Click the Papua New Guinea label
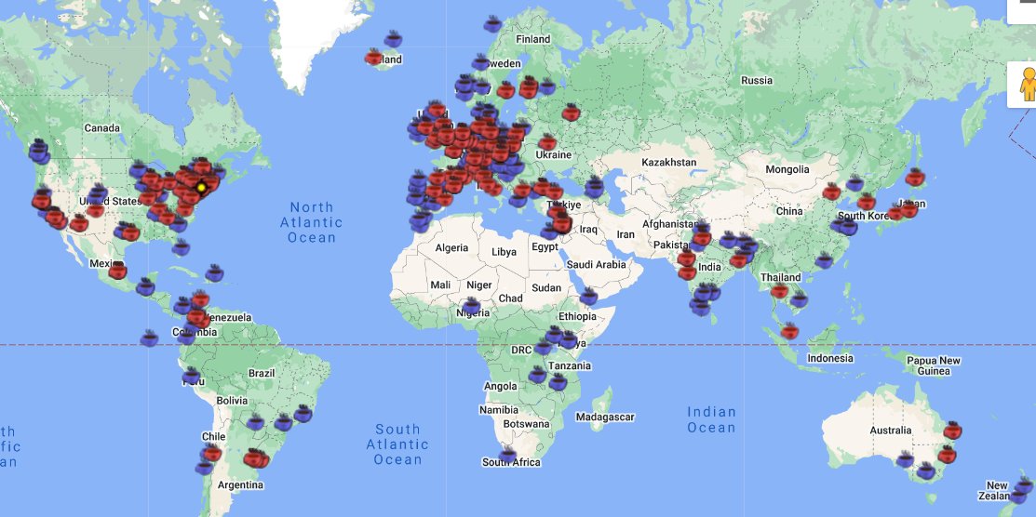The image size is (1036, 517). point(933,365)
